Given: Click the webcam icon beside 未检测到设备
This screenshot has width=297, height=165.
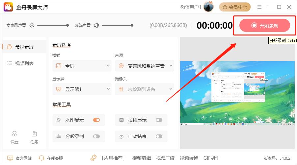Looking at the screenshot, I should tap(121, 89).
